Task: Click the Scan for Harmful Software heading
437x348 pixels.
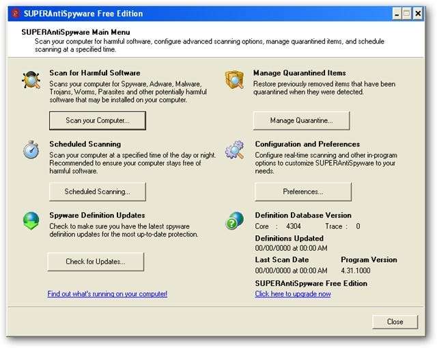Action: [x=95, y=73]
